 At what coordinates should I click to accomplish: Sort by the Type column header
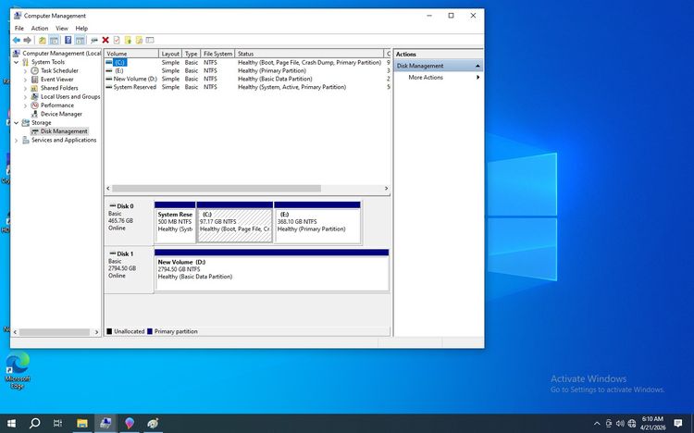click(192, 54)
